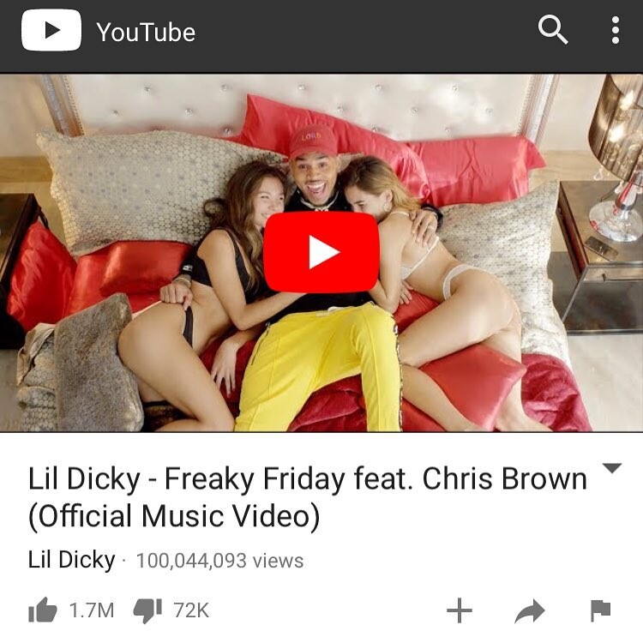Viewport: 643px width, 643px height.
Task: Report the video with flag icon
Action: (601, 610)
